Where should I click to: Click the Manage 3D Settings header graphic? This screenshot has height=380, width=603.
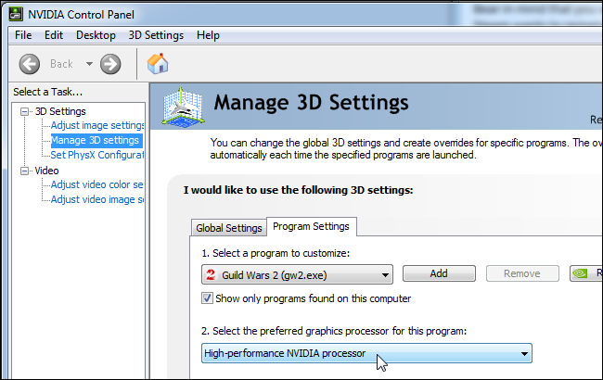(183, 108)
